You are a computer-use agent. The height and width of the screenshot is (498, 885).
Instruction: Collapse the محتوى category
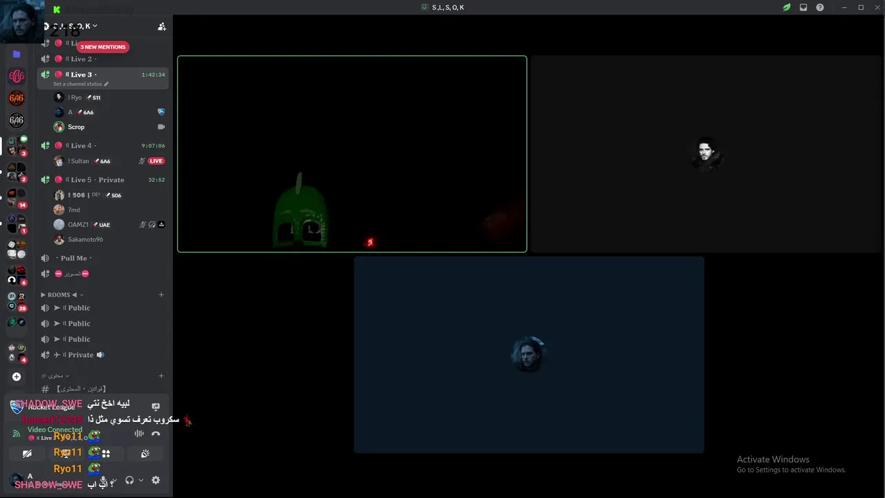[x=55, y=376]
